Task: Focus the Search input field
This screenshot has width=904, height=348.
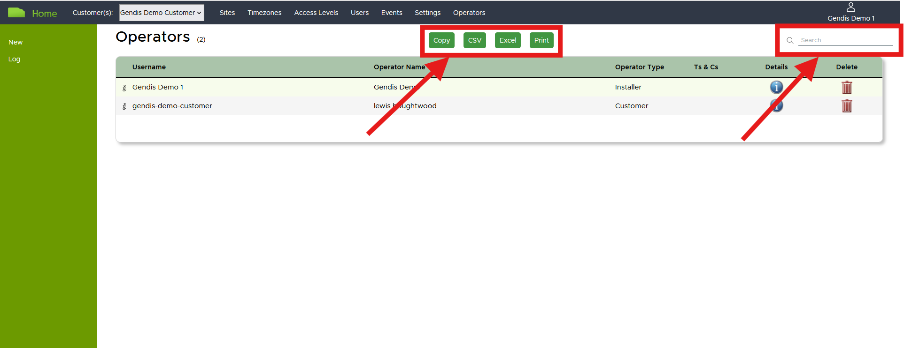Action: (845, 40)
